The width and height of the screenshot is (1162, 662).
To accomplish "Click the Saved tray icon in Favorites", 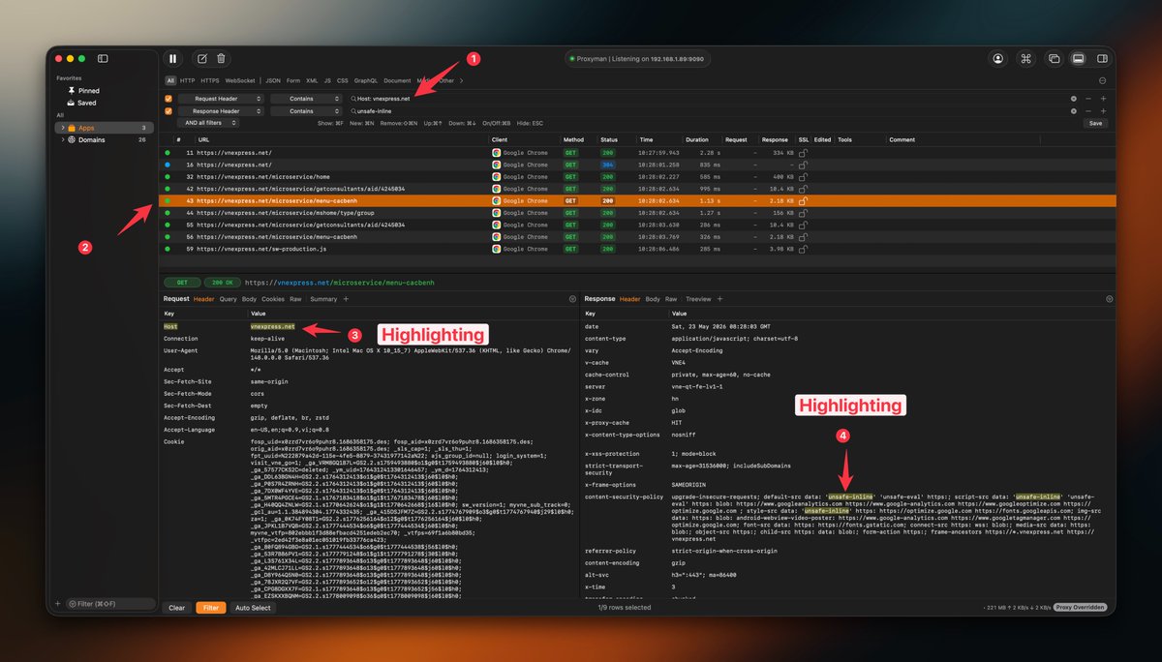I will (70, 103).
